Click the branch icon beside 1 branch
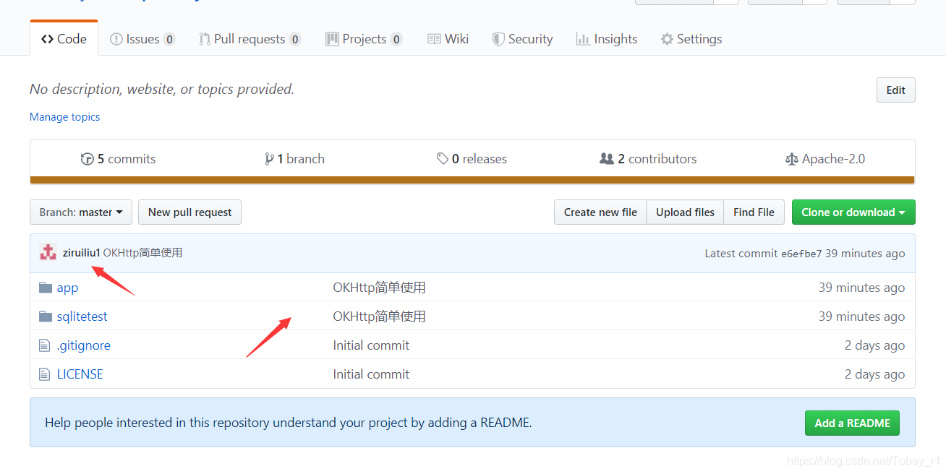The width and height of the screenshot is (946, 474). (269, 159)
